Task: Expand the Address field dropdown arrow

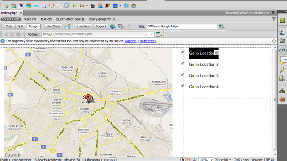Action: 151,34
